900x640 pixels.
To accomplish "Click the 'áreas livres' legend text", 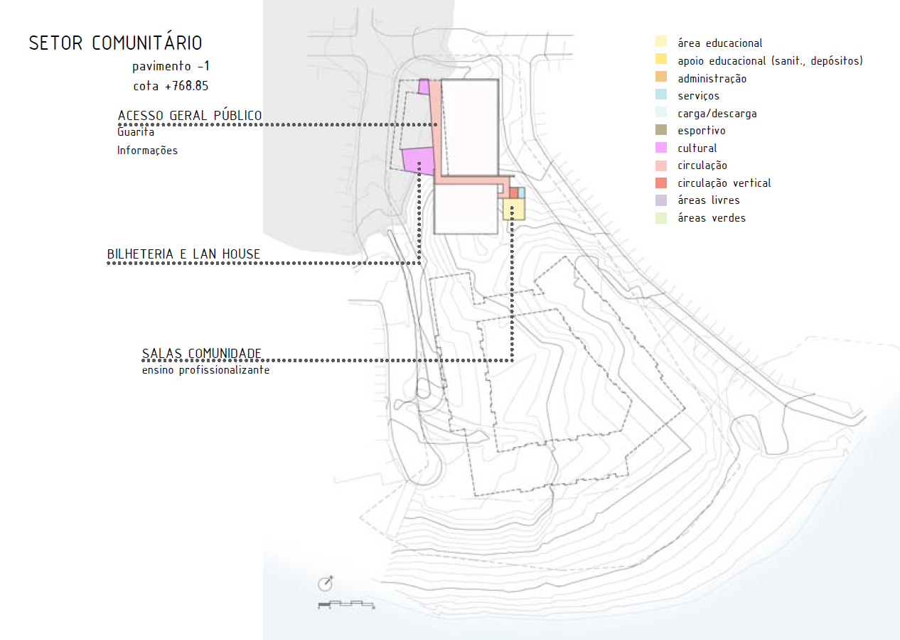I will [x=709, y=200].
